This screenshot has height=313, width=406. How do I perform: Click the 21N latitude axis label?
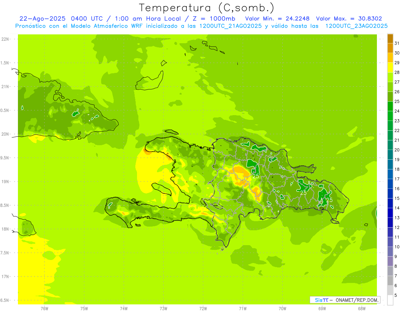(5, 86)
